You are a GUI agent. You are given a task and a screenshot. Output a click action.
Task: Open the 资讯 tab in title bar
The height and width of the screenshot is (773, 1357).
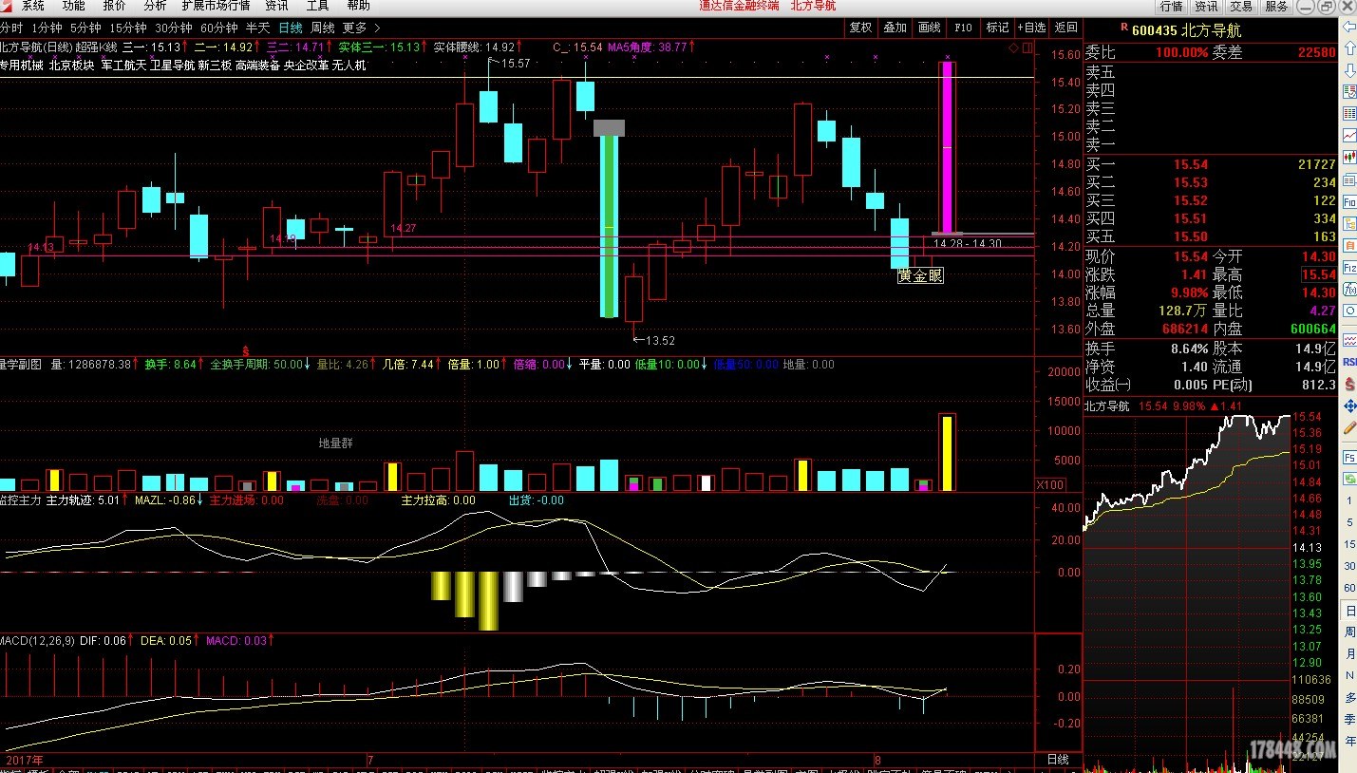click(1206, 7)
